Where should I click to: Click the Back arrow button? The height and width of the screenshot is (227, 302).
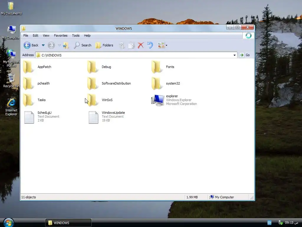point(31,45)
